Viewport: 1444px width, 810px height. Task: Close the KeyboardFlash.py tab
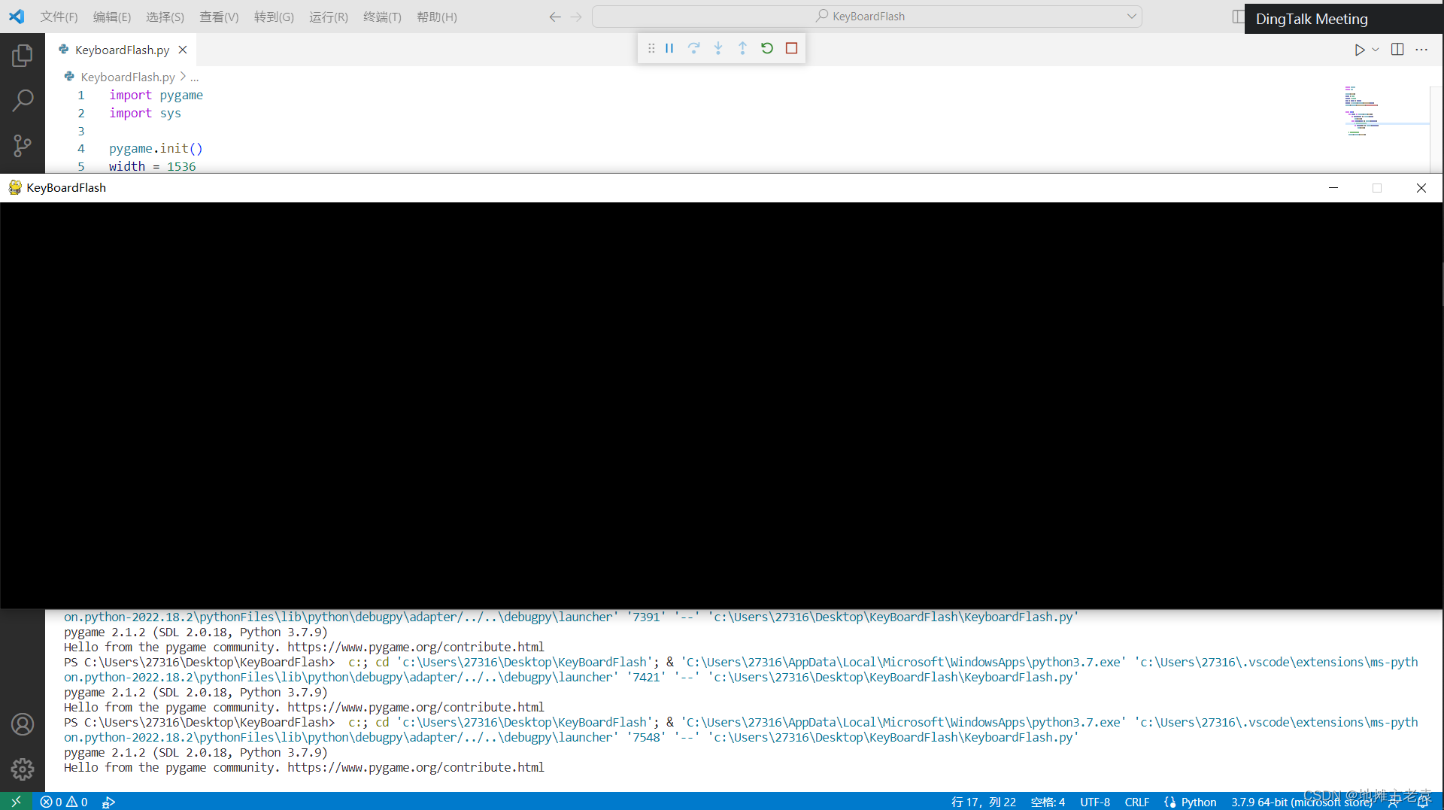pyautogui.click(x=183, y=50)
